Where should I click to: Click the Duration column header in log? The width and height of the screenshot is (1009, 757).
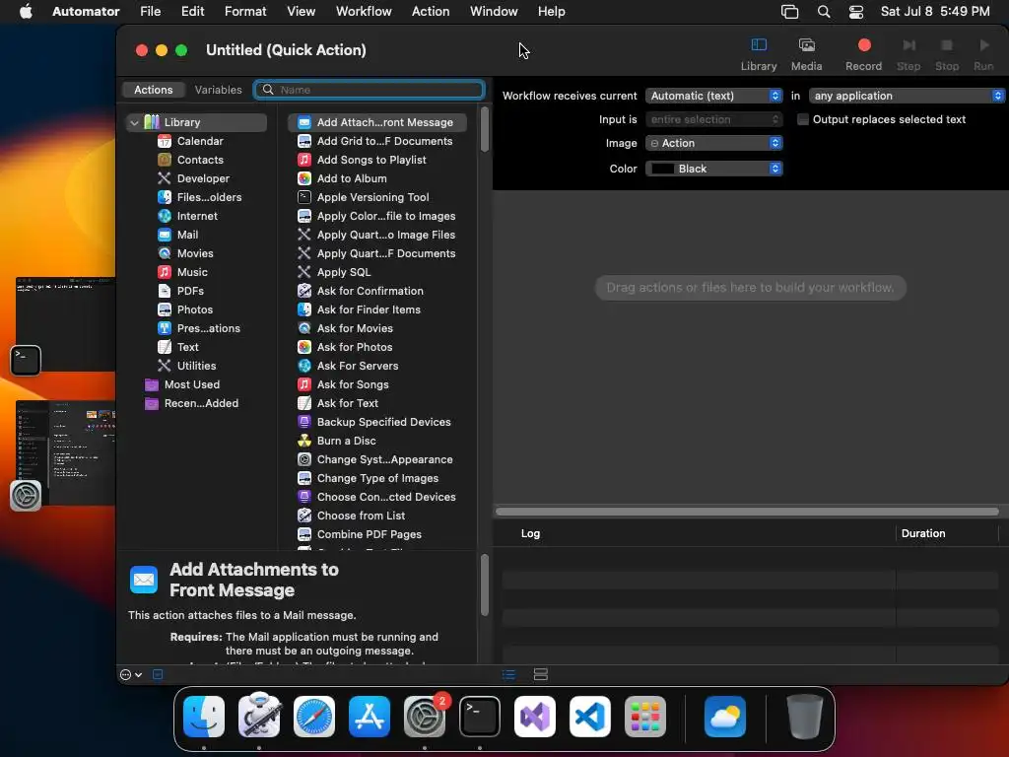point(922,533)
